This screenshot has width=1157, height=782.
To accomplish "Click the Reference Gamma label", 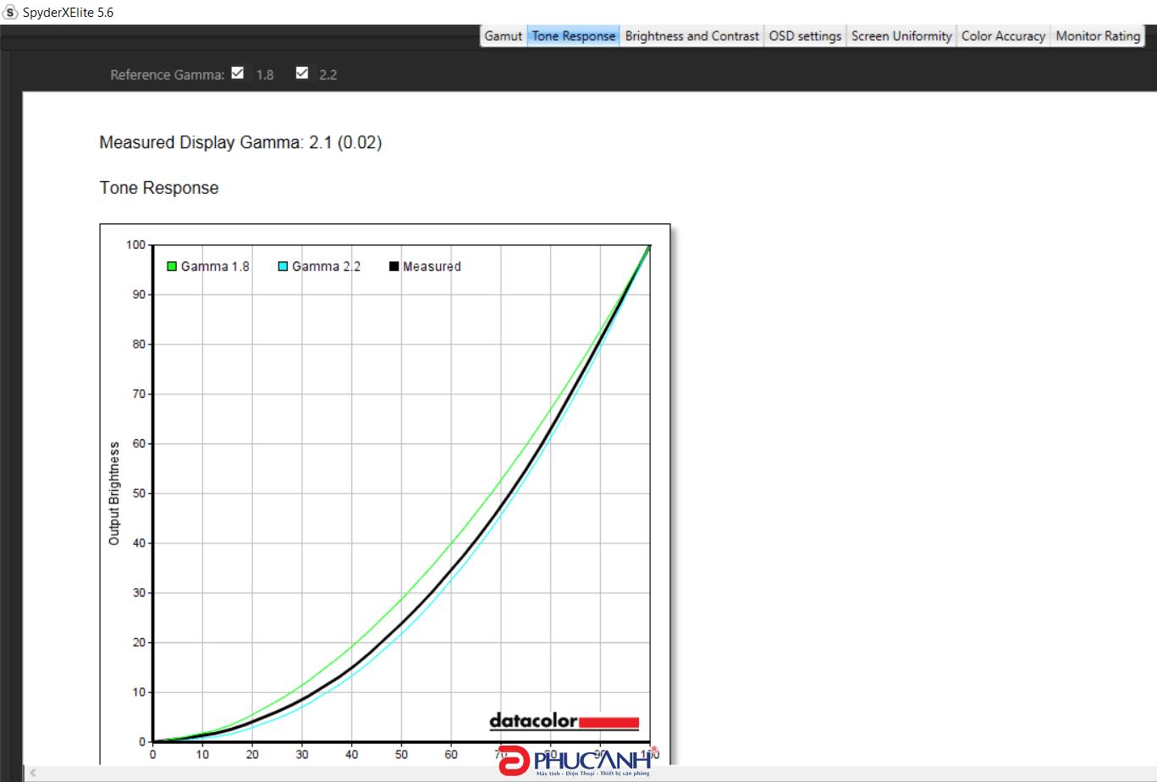I will (x=167, y=74).
